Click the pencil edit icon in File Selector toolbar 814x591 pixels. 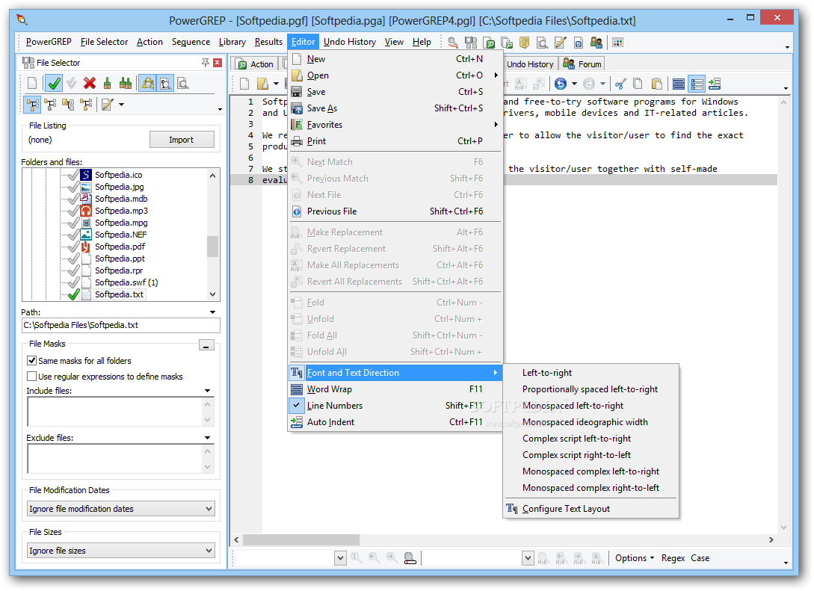coord(108,105)
